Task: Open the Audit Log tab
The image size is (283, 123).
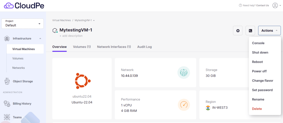Action: [145, 47]
